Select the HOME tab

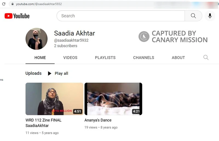[40, 58]
